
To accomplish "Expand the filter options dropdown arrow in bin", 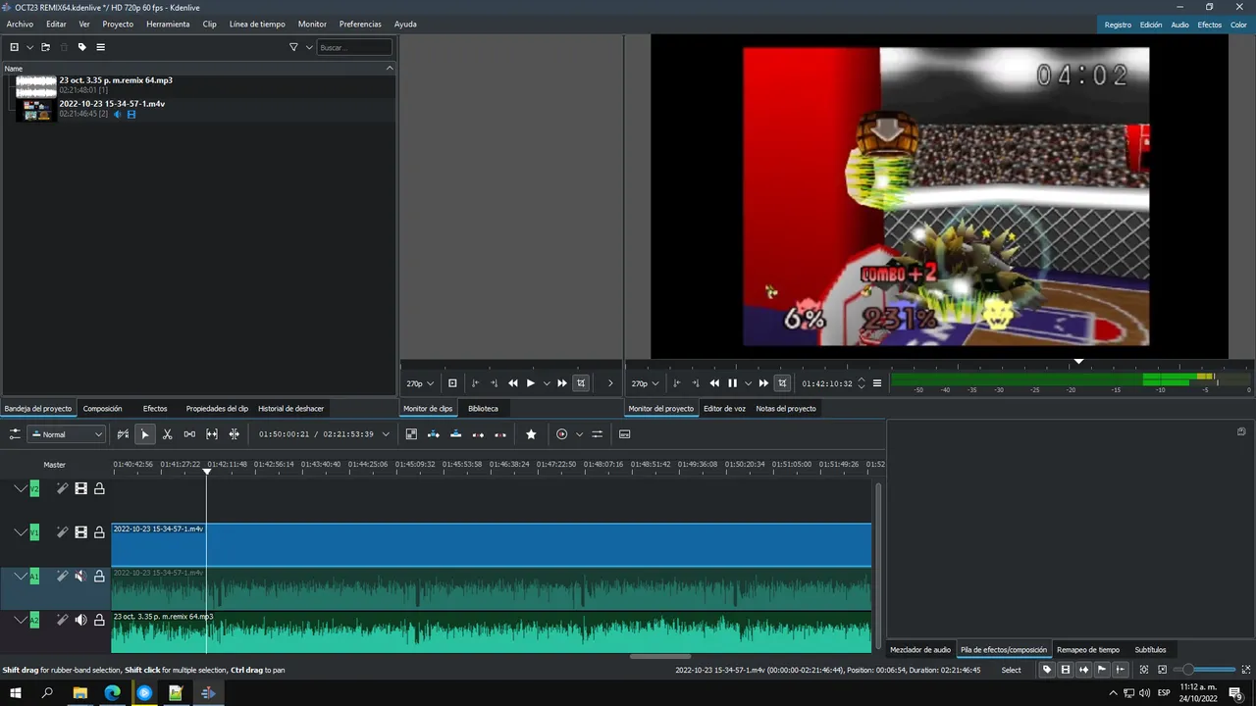I will (309, 47).
